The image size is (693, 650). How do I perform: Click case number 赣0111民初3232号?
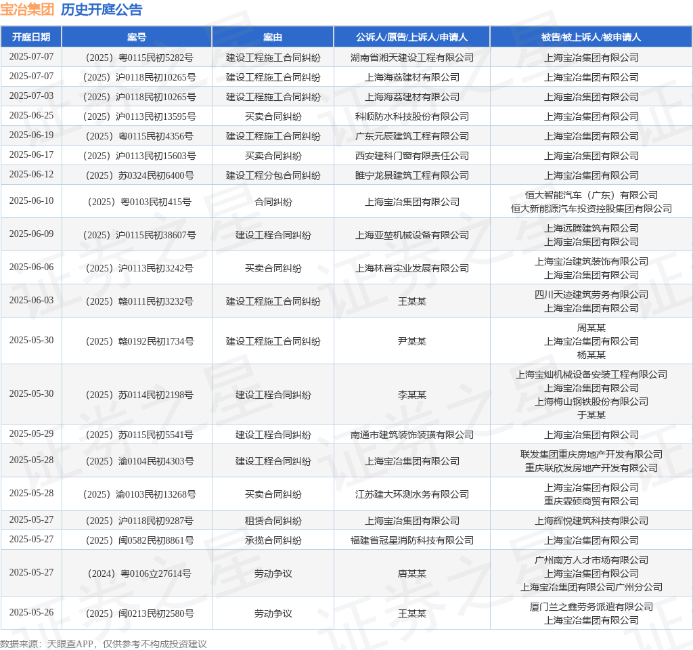139,301
